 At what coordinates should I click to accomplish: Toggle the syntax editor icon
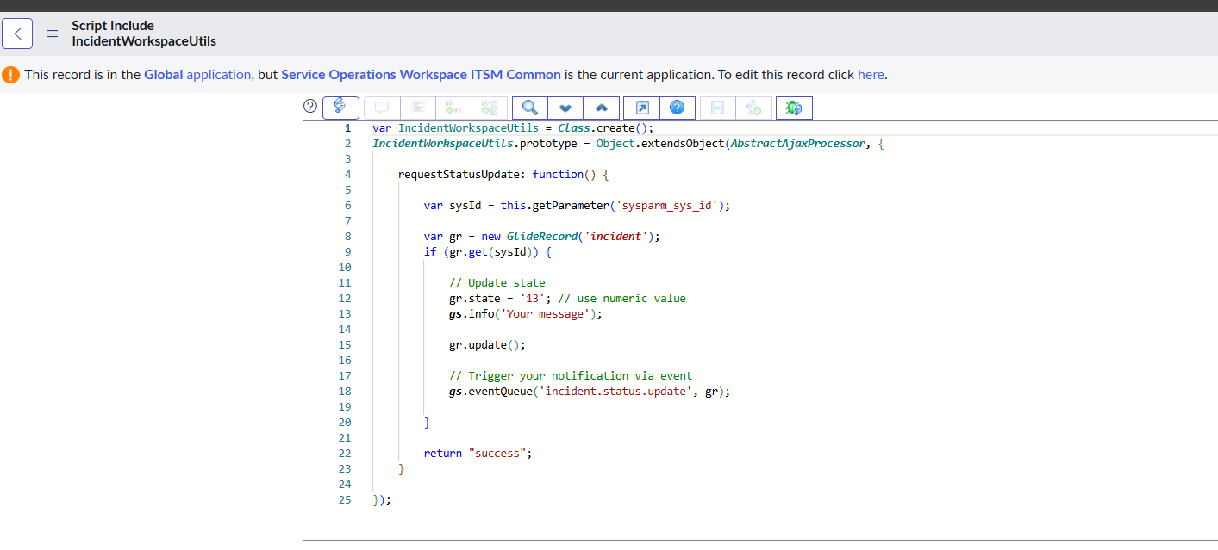(x=340, y=108)
